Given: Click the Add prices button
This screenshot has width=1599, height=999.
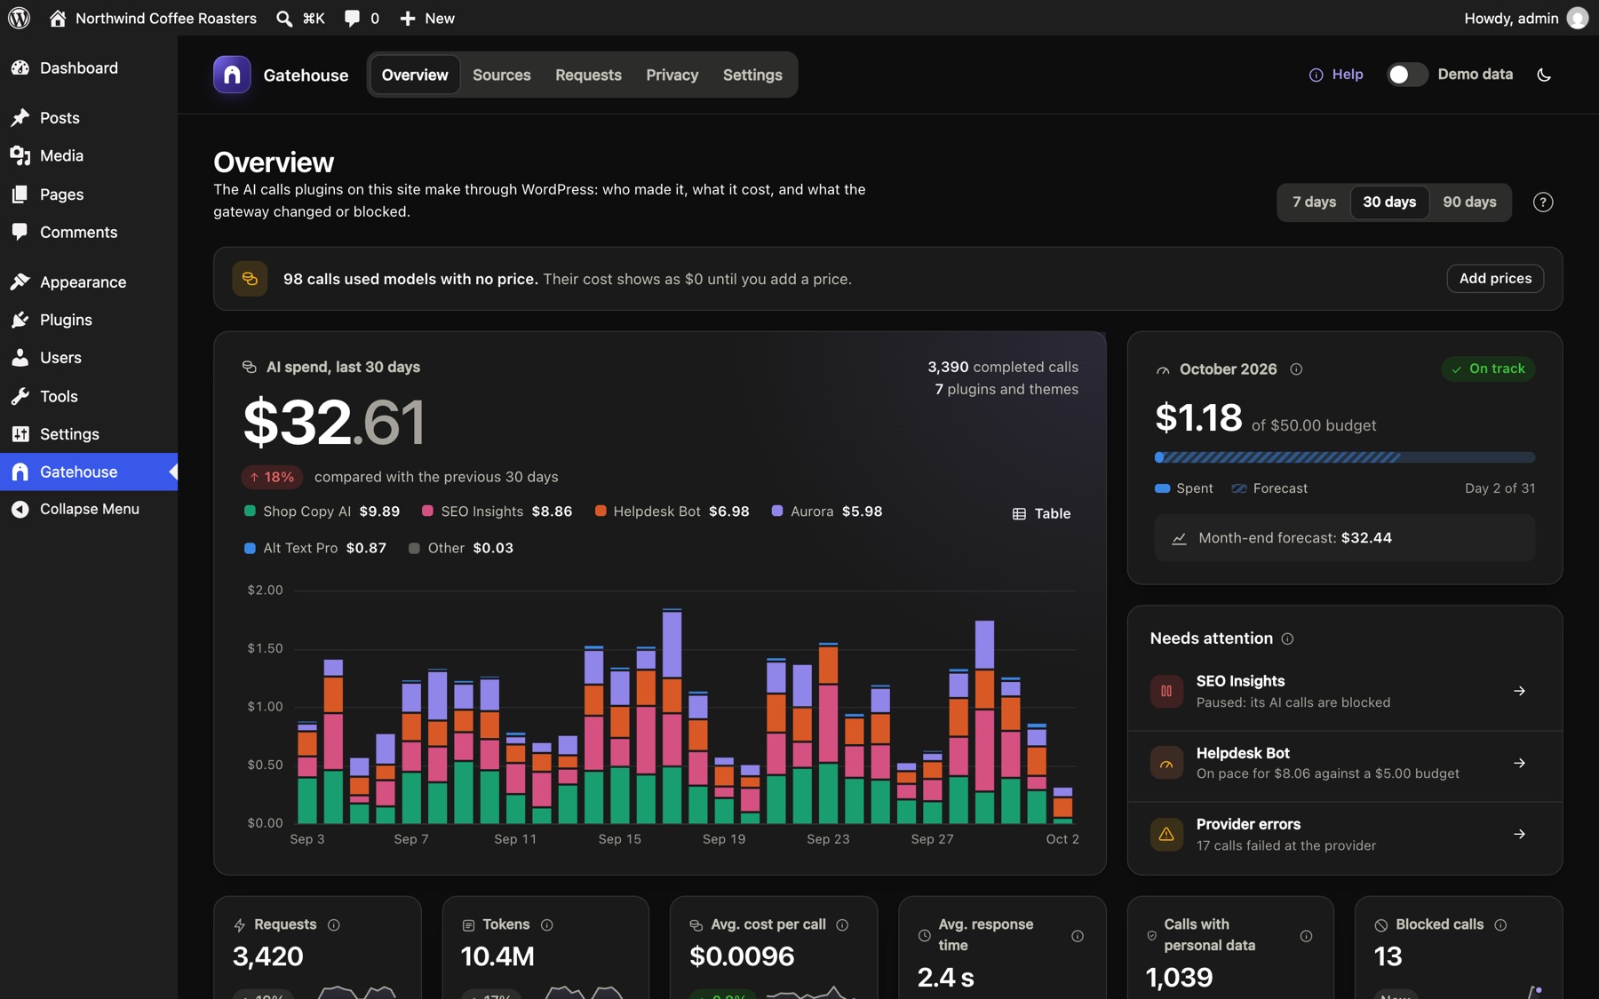Looking at the screenshot, I should coord(1495,279).
